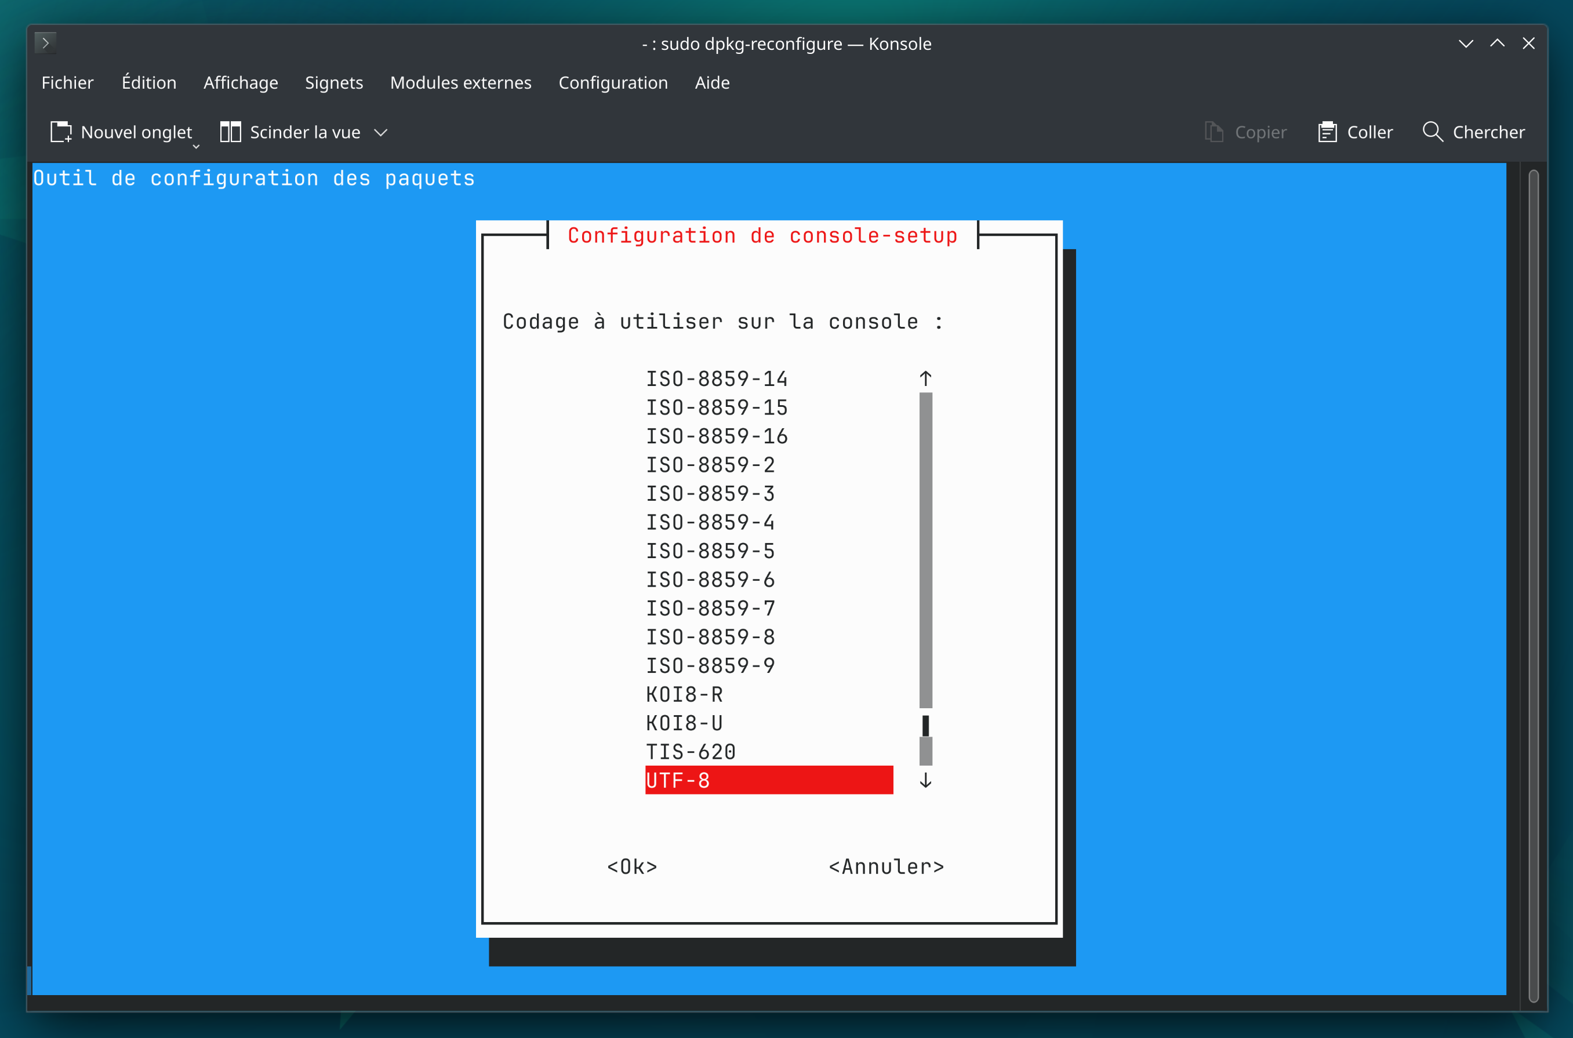
Task: Select the ISO-8859-8 encoding
Action: [x=710, y=637]
